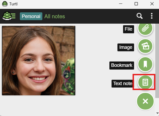Image resolution: width=159 pixels, height=116 pixels.
Task: Create a new Text note
Action: 145,82
